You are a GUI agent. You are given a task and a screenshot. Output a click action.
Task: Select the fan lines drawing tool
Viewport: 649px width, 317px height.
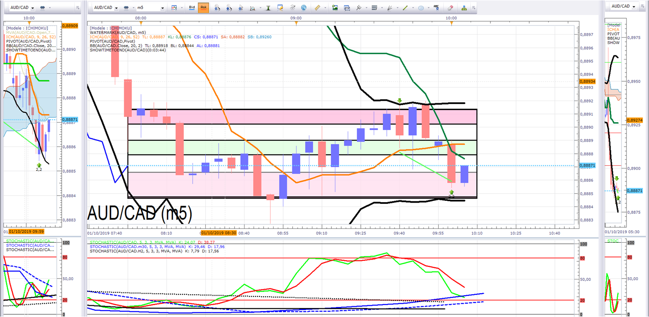pos(389,8)
